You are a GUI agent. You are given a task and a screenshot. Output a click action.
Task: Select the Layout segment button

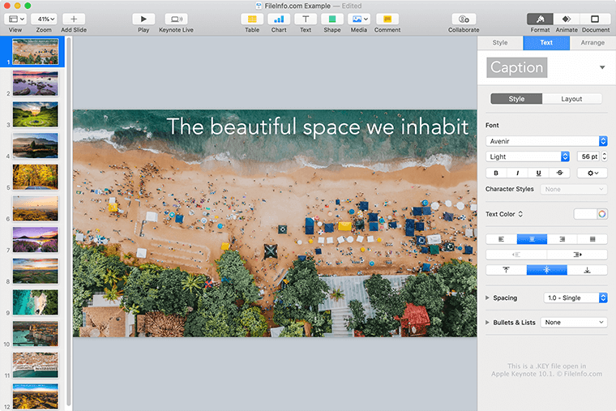coord(571,99)
